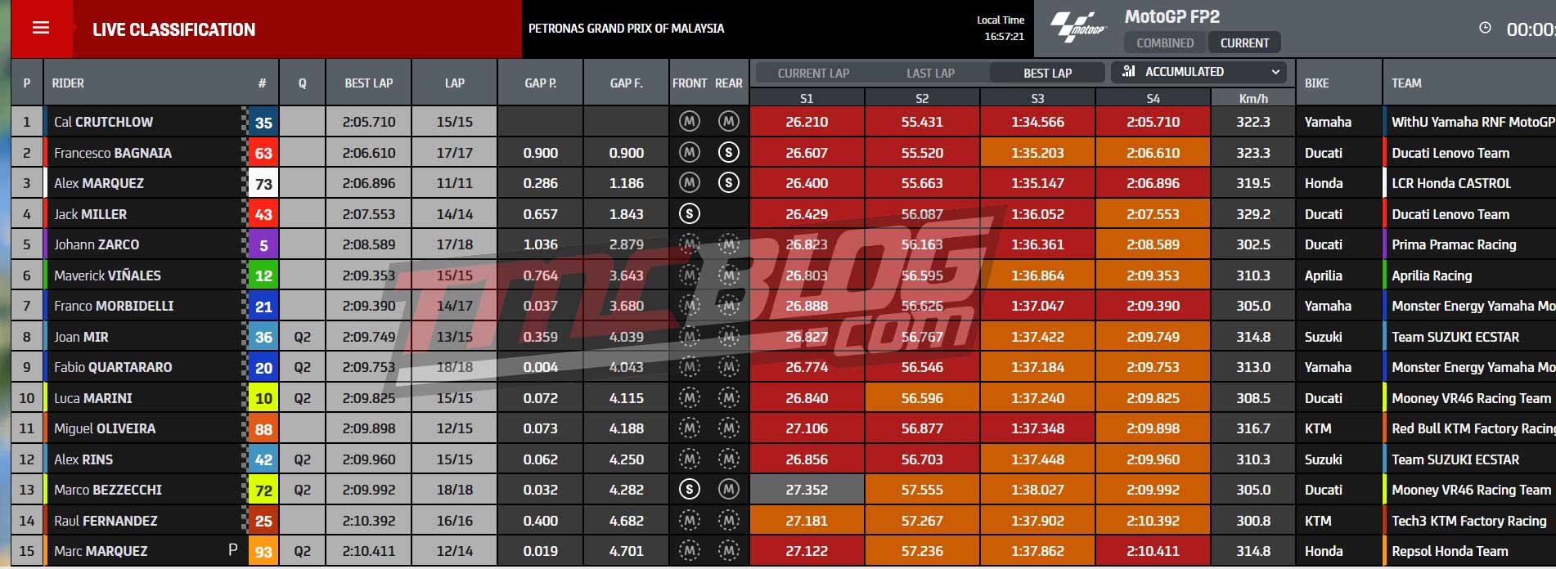
Task: Click Zarco's lap count 17/18
Action: 454,244
